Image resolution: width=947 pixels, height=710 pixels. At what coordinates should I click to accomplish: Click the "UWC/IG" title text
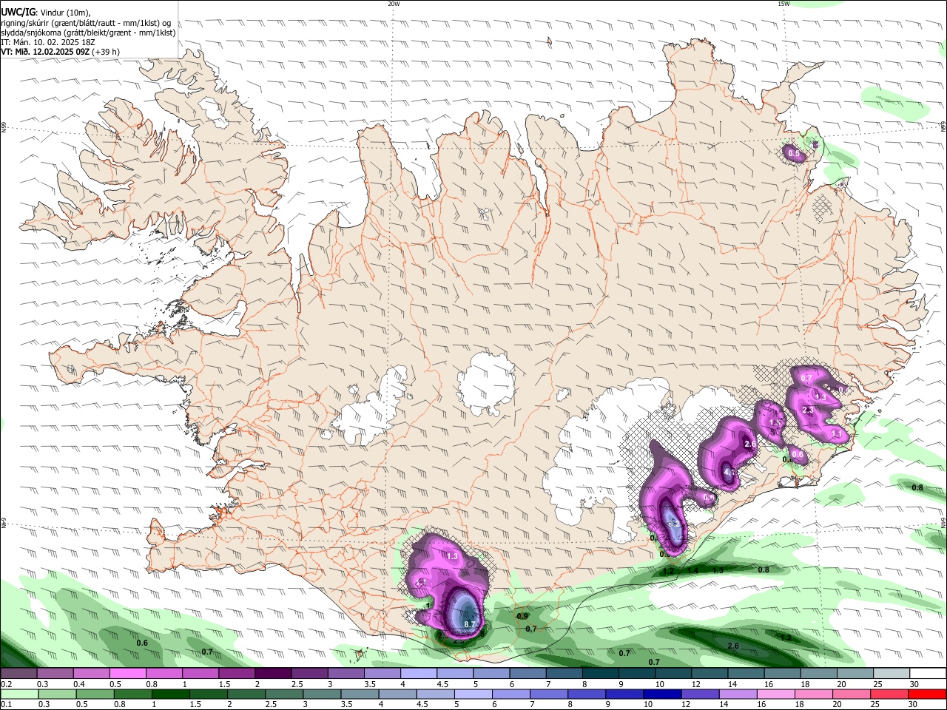click(18, 12)
